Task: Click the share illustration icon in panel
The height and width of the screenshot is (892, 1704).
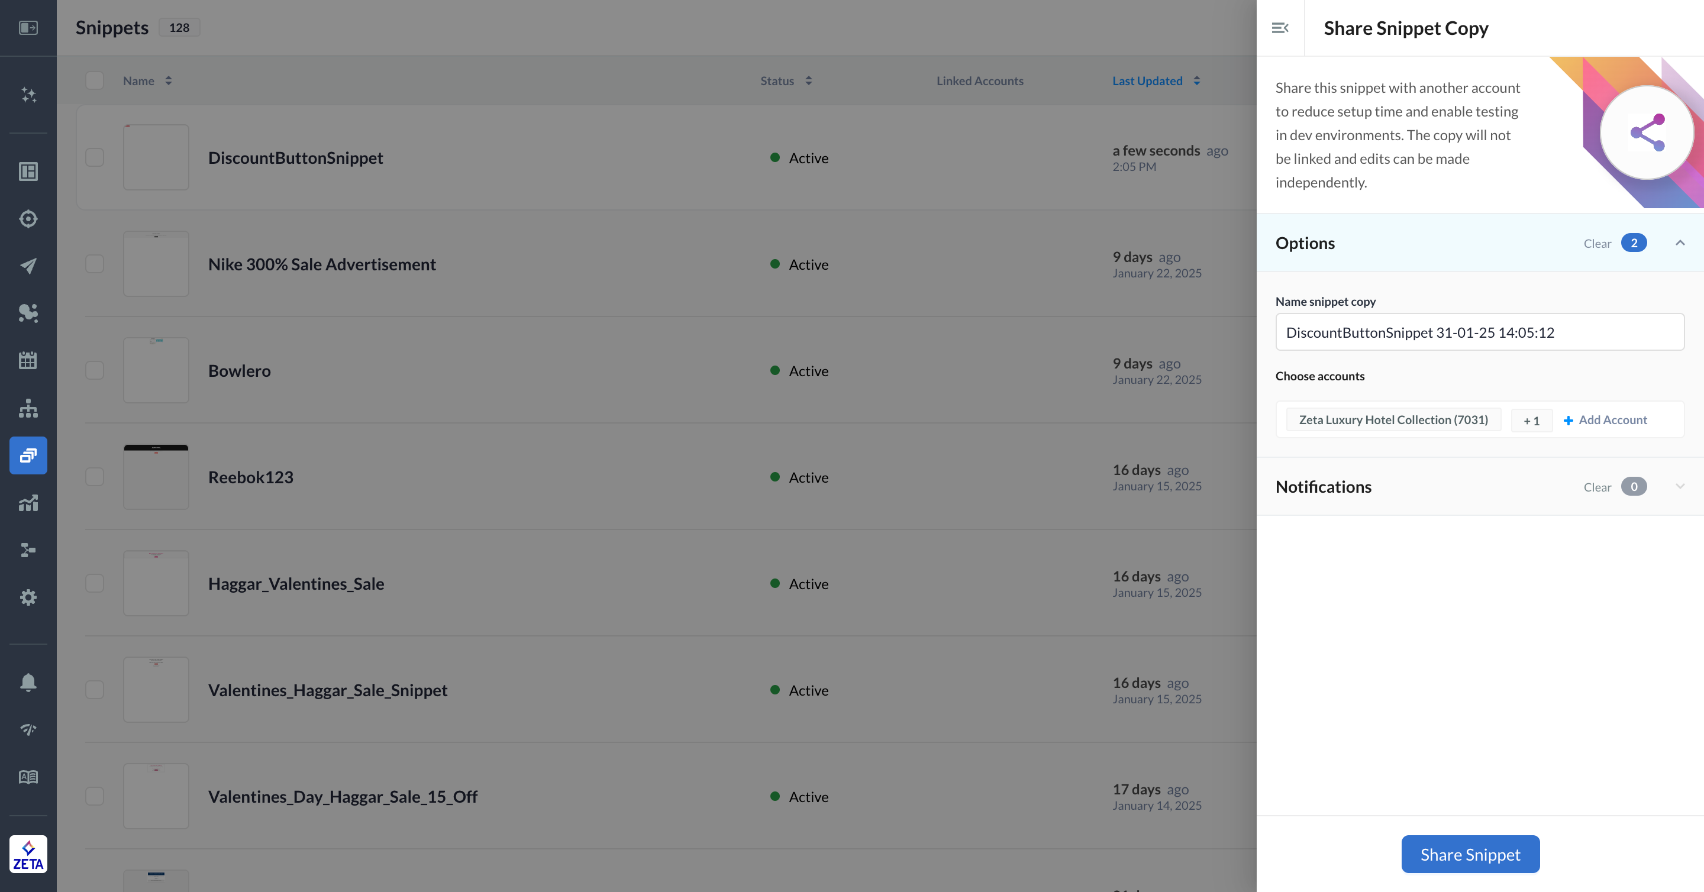Action: (x=1647, y=132)
